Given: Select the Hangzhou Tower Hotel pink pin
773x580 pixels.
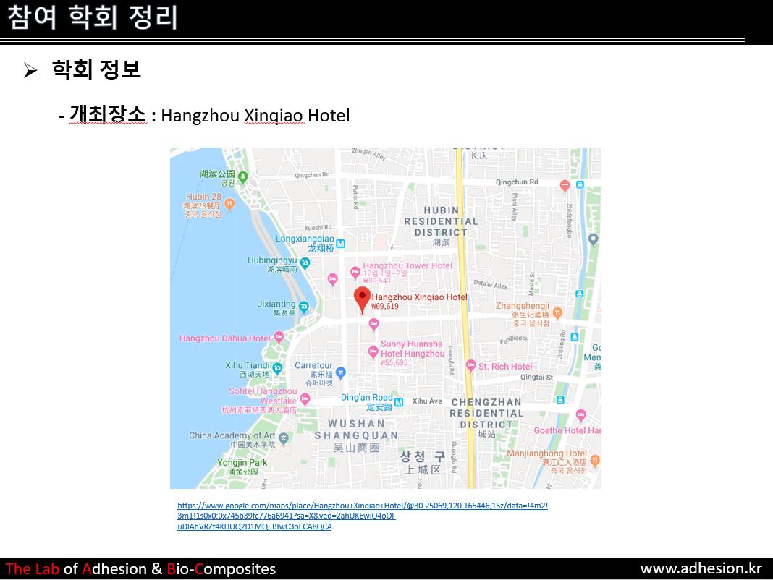Looking at the screenshot, I should coord(355,272).
